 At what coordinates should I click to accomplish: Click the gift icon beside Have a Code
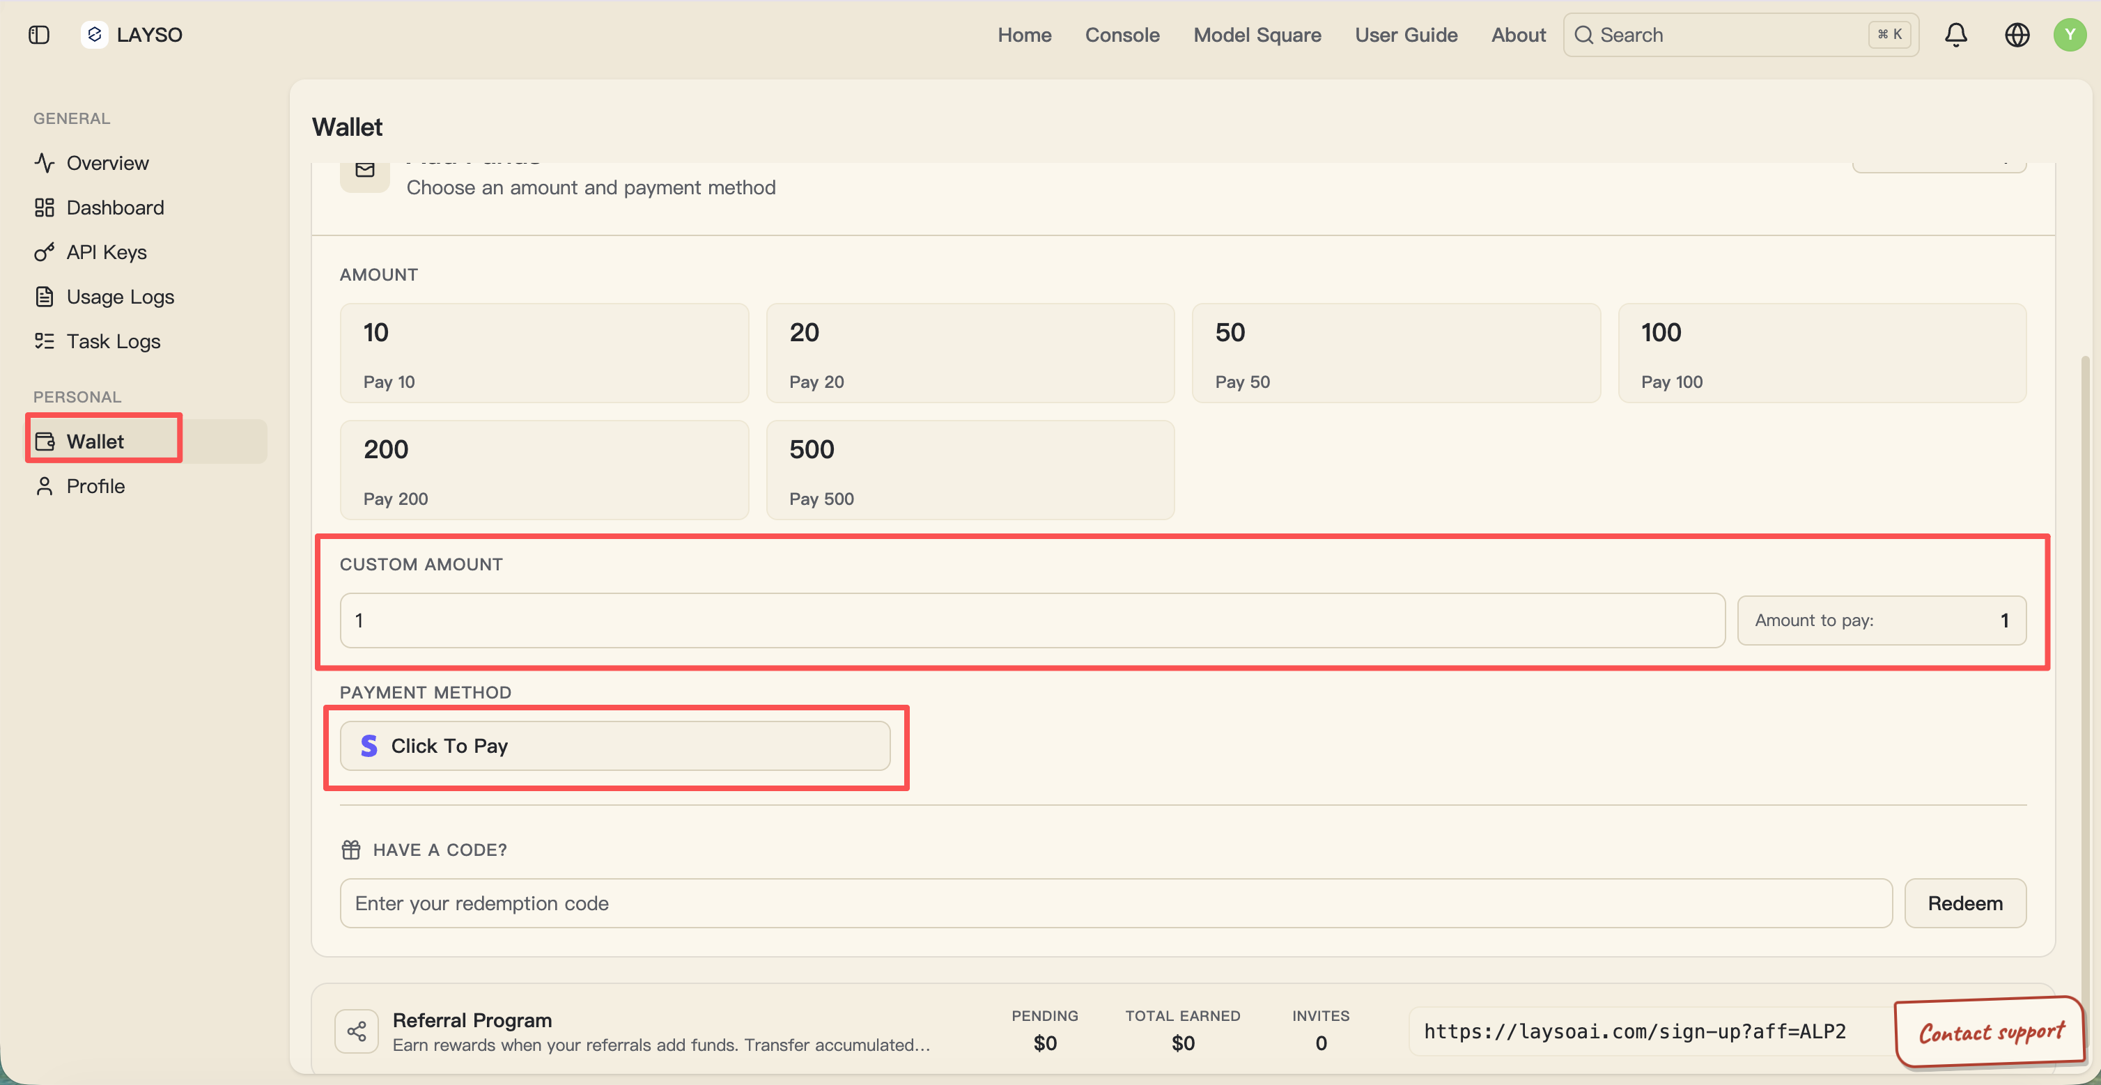(x=350, y=850)
